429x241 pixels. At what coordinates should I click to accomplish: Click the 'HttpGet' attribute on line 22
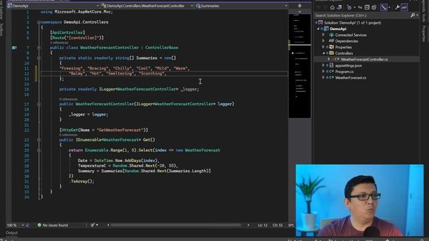(70, 130)
